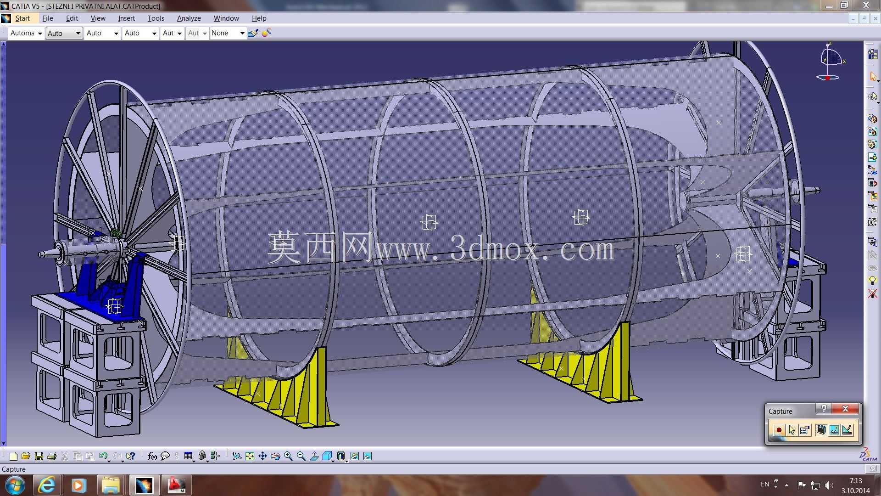Open the File menu
This screenshot has width=881, height=496.
(x=48, y=18)
